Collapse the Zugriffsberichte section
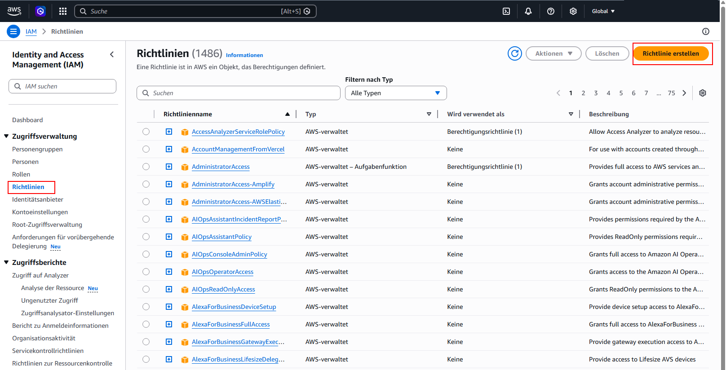The width and height of the screenshot is (726, 370). 6,262
